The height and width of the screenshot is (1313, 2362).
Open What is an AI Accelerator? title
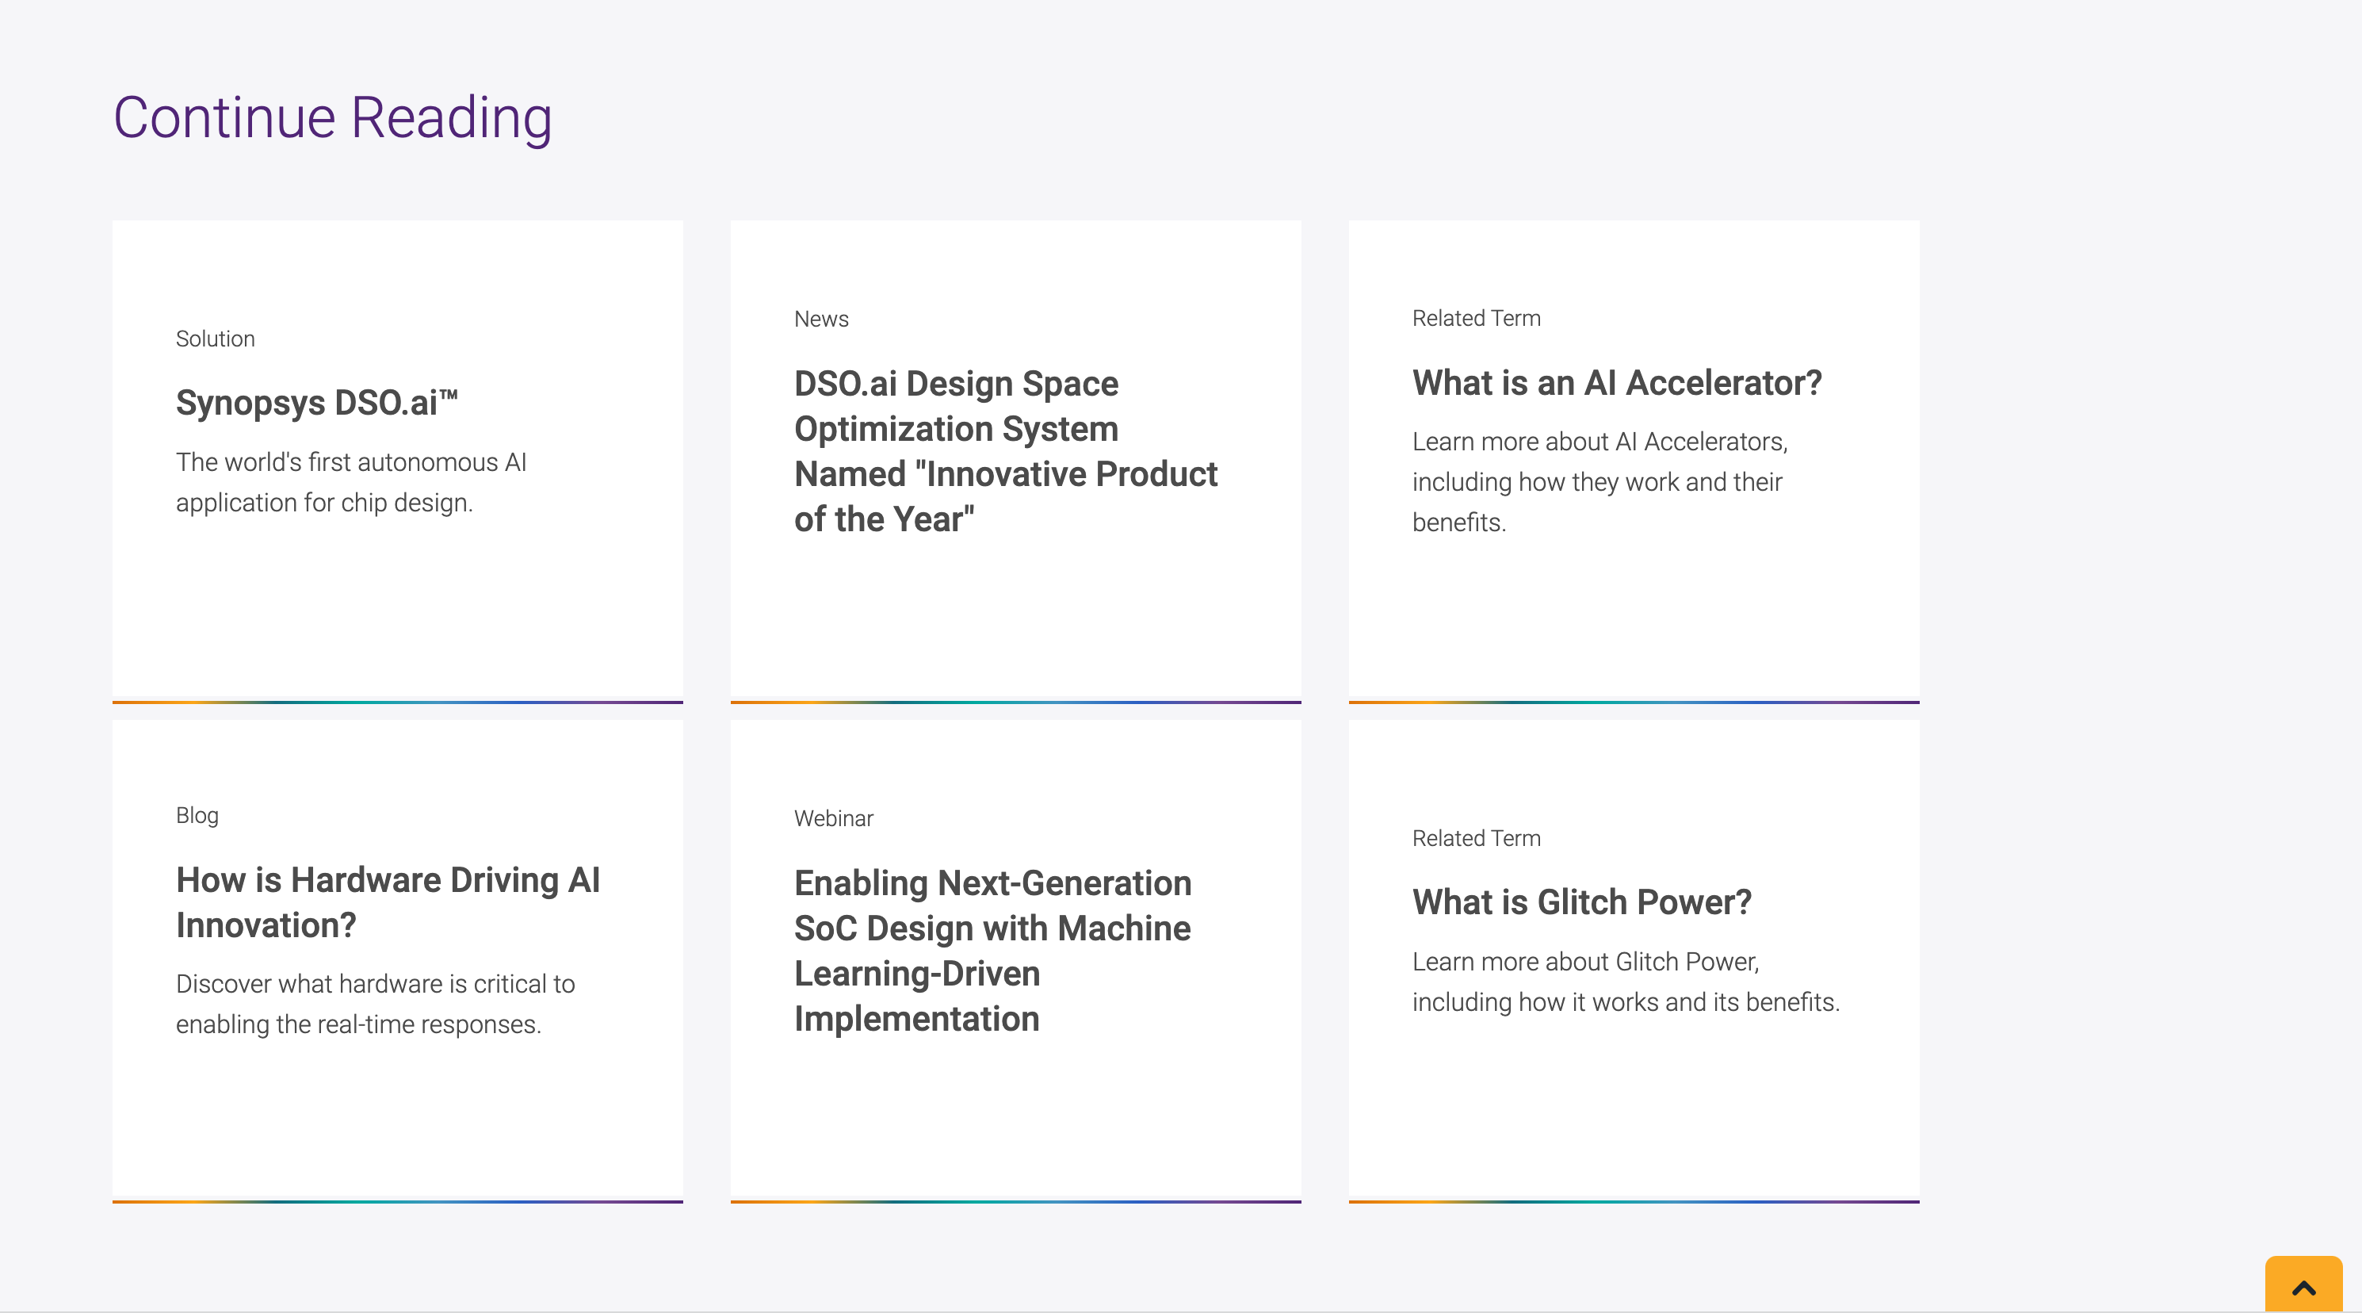coord(1616,383)
